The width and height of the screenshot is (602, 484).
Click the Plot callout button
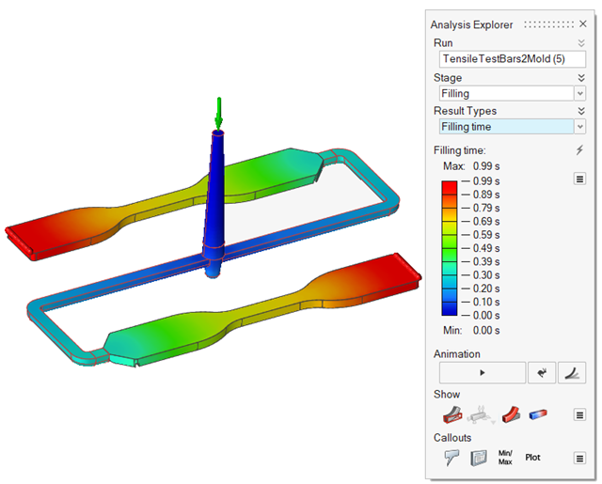point(533,458)
